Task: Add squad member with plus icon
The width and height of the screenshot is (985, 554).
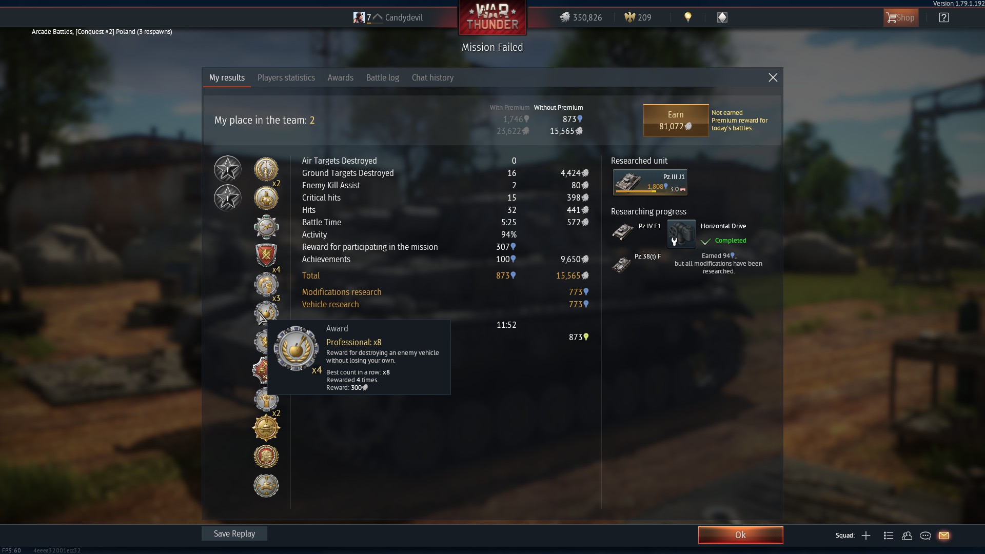Action: (866, 536)
